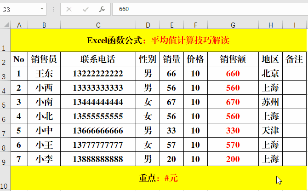308x191 pixels.
Task: Select region cell 北京
Action: click(271, 73)
